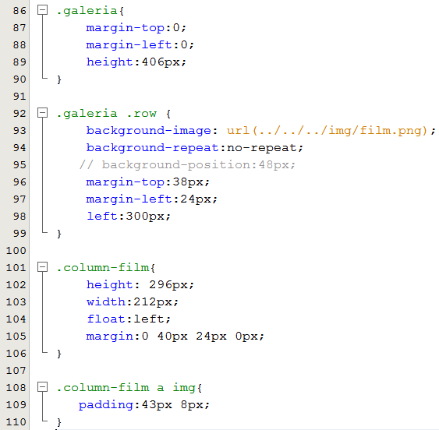Click the url(../../../img/film.png) value

(327, 131)
